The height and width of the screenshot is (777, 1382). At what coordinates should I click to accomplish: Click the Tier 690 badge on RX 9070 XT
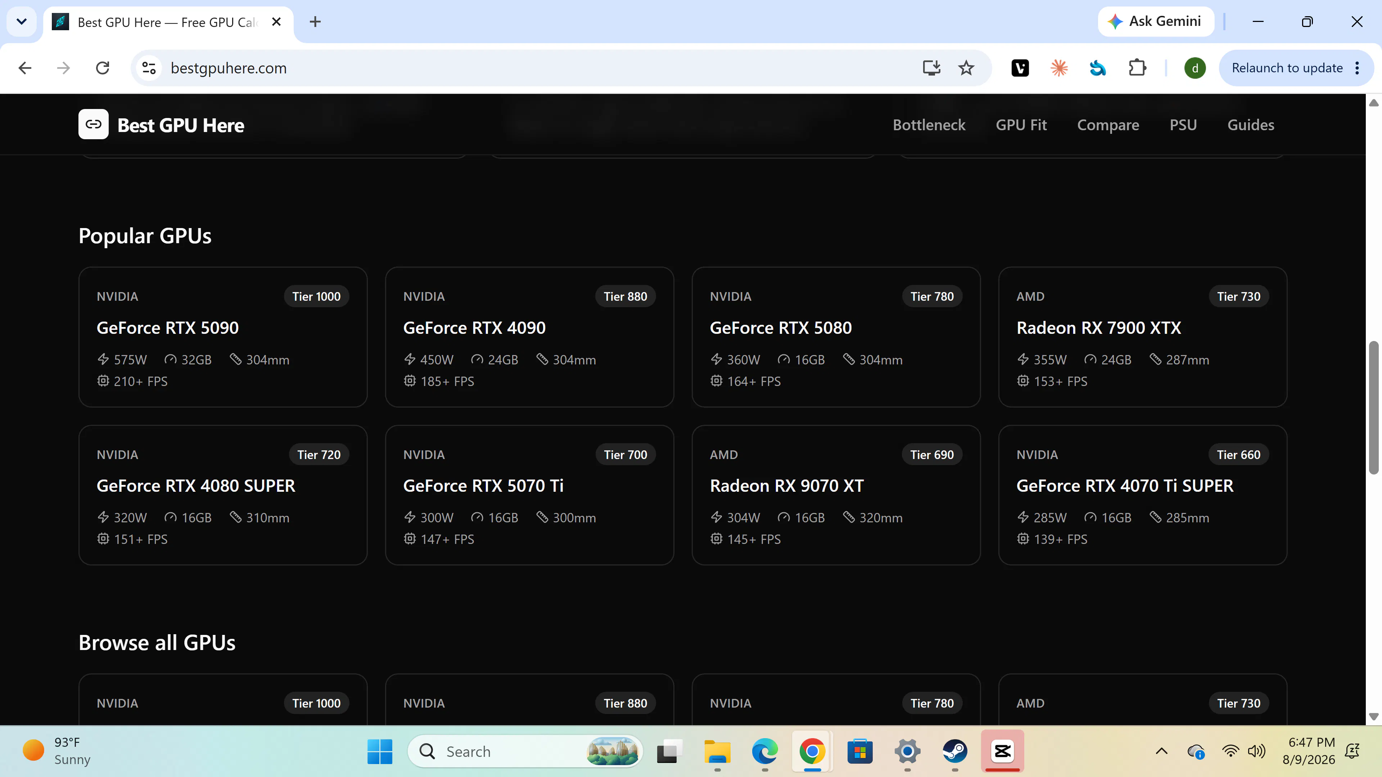(x=932, y=455)
